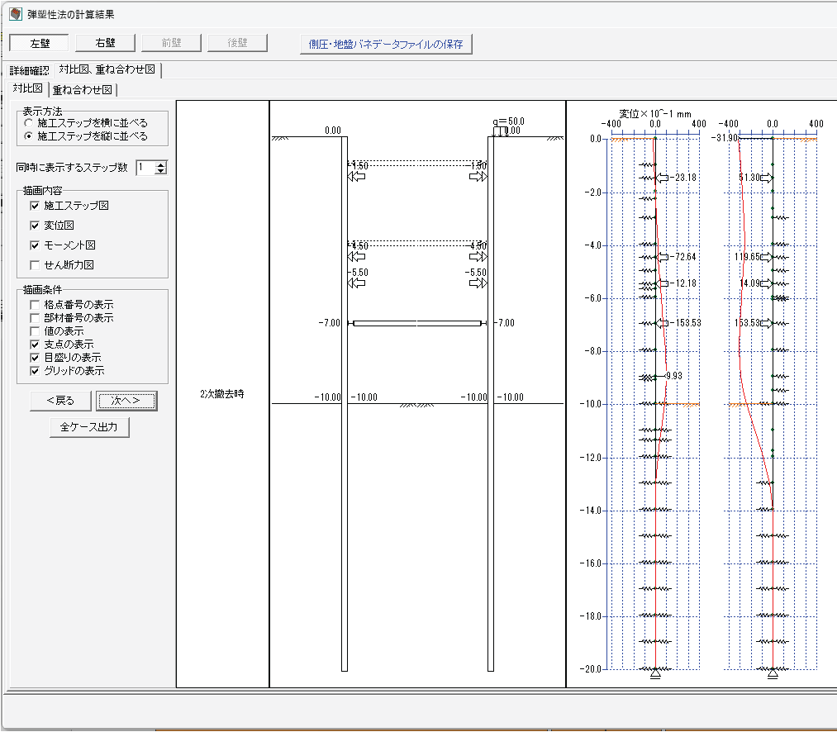Click the application icon in the title bar
This screenshot has width=837, height=732.
[14, 14]
